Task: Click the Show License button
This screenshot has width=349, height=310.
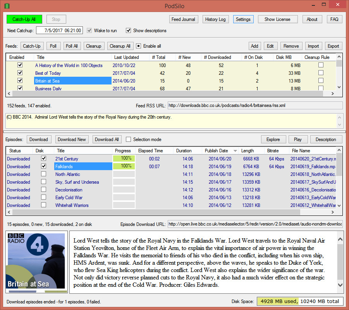Action: click(x=277, y=19)
